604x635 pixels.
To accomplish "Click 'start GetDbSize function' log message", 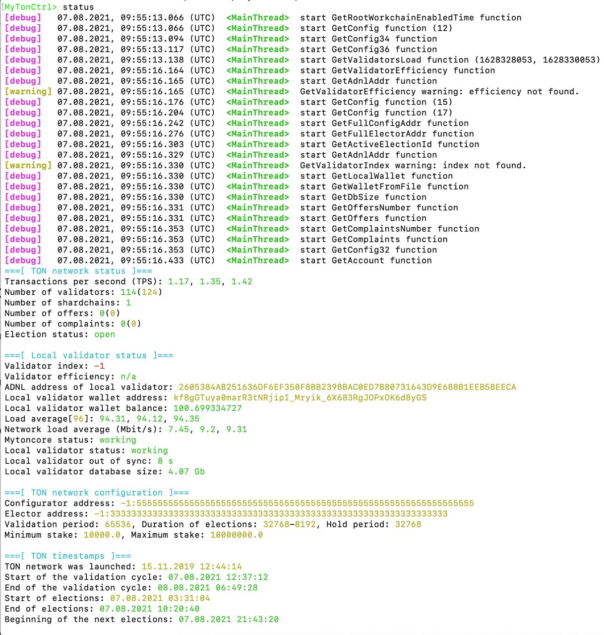I will pos(363,197).
